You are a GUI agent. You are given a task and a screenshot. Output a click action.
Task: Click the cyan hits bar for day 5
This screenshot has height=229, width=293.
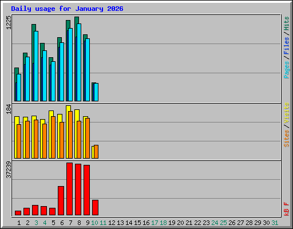pyautogui.click(x=53, y=81)
